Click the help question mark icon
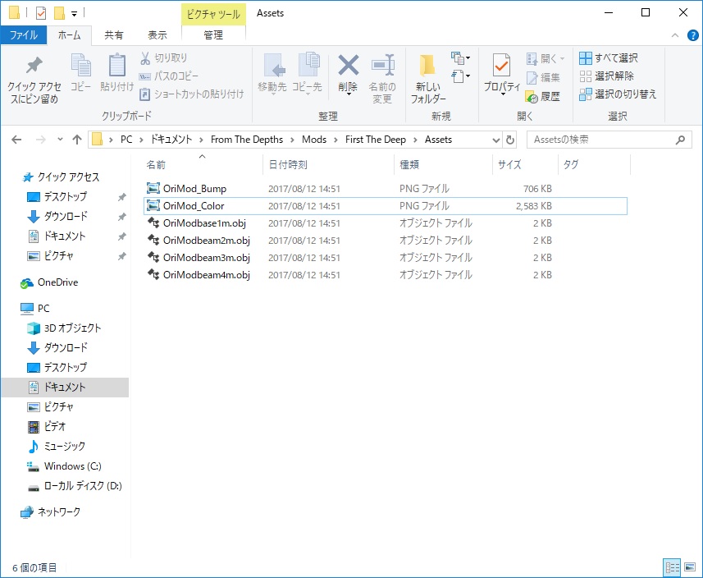This screenshot has height=578, width=703. pyautogui.click(x=693, y=35)
